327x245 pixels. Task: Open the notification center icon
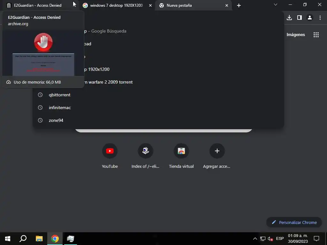(316, 239)
